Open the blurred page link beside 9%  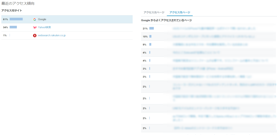tap(210, 45)
